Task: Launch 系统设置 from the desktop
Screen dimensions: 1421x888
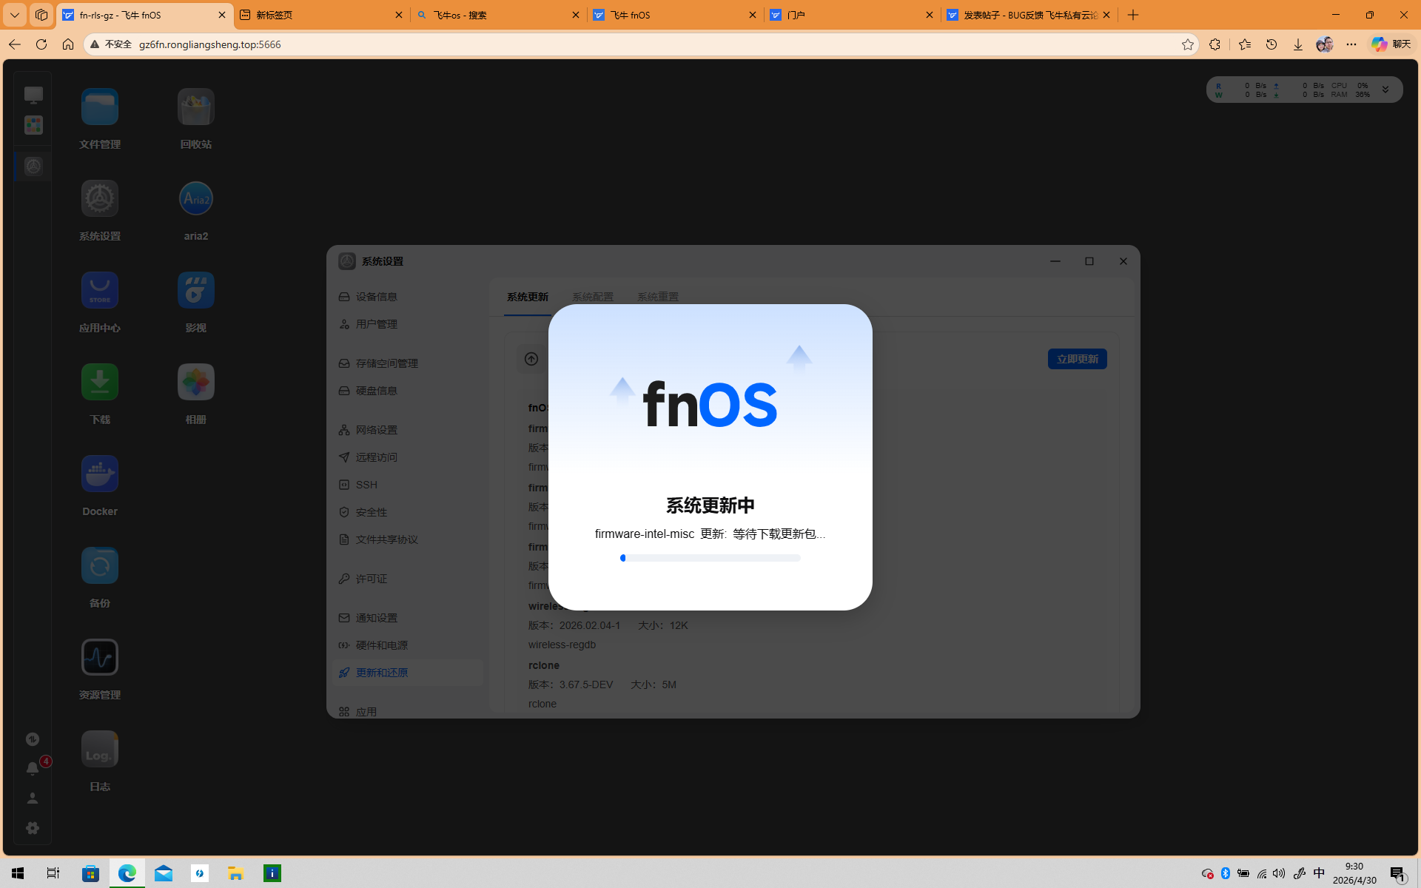Action: click(100, 198)
